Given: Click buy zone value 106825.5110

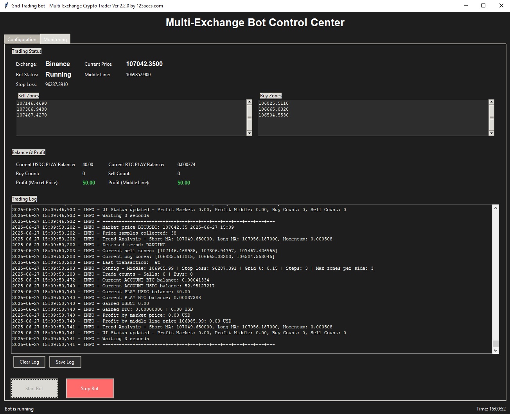Looking at the screenshot, I should [273, 103].
